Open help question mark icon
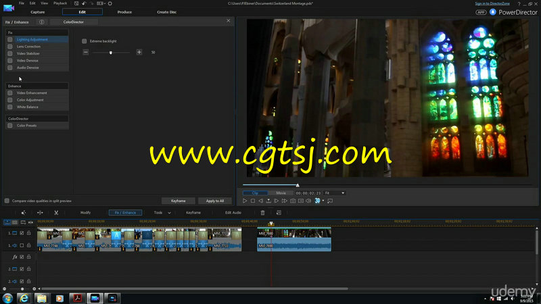Viewport: 541px width, 304px height. click(519, 4)
